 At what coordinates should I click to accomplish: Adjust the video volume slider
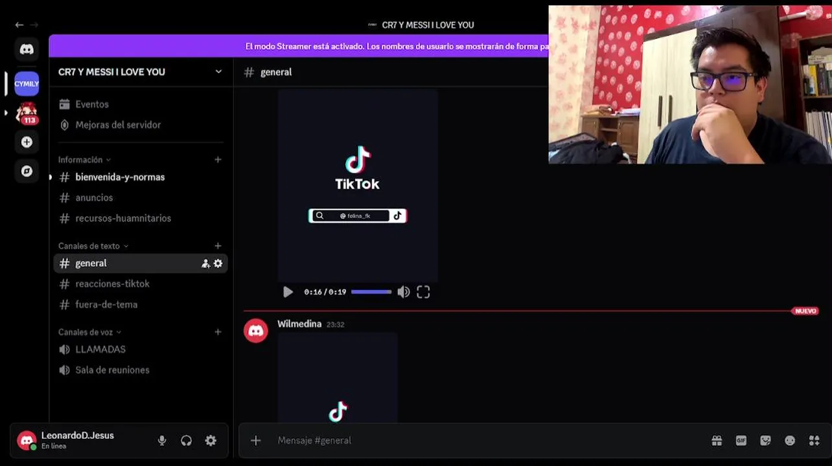371,292
